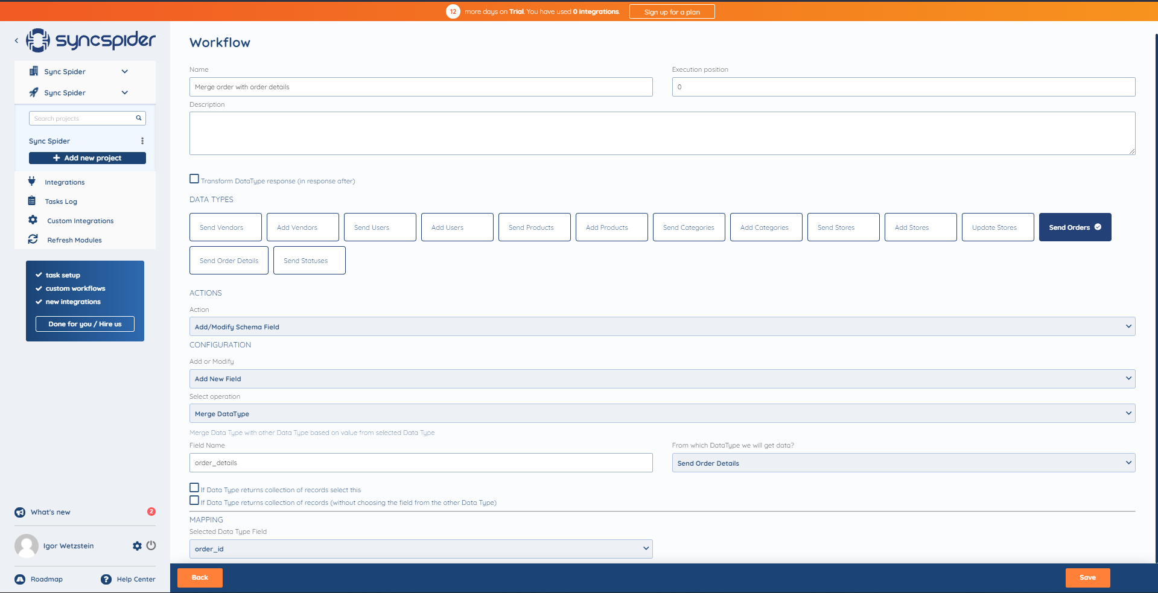The image size is (1158, 593).
Task: Select the Update Stores data type
Action: click(x=998, y=227)
